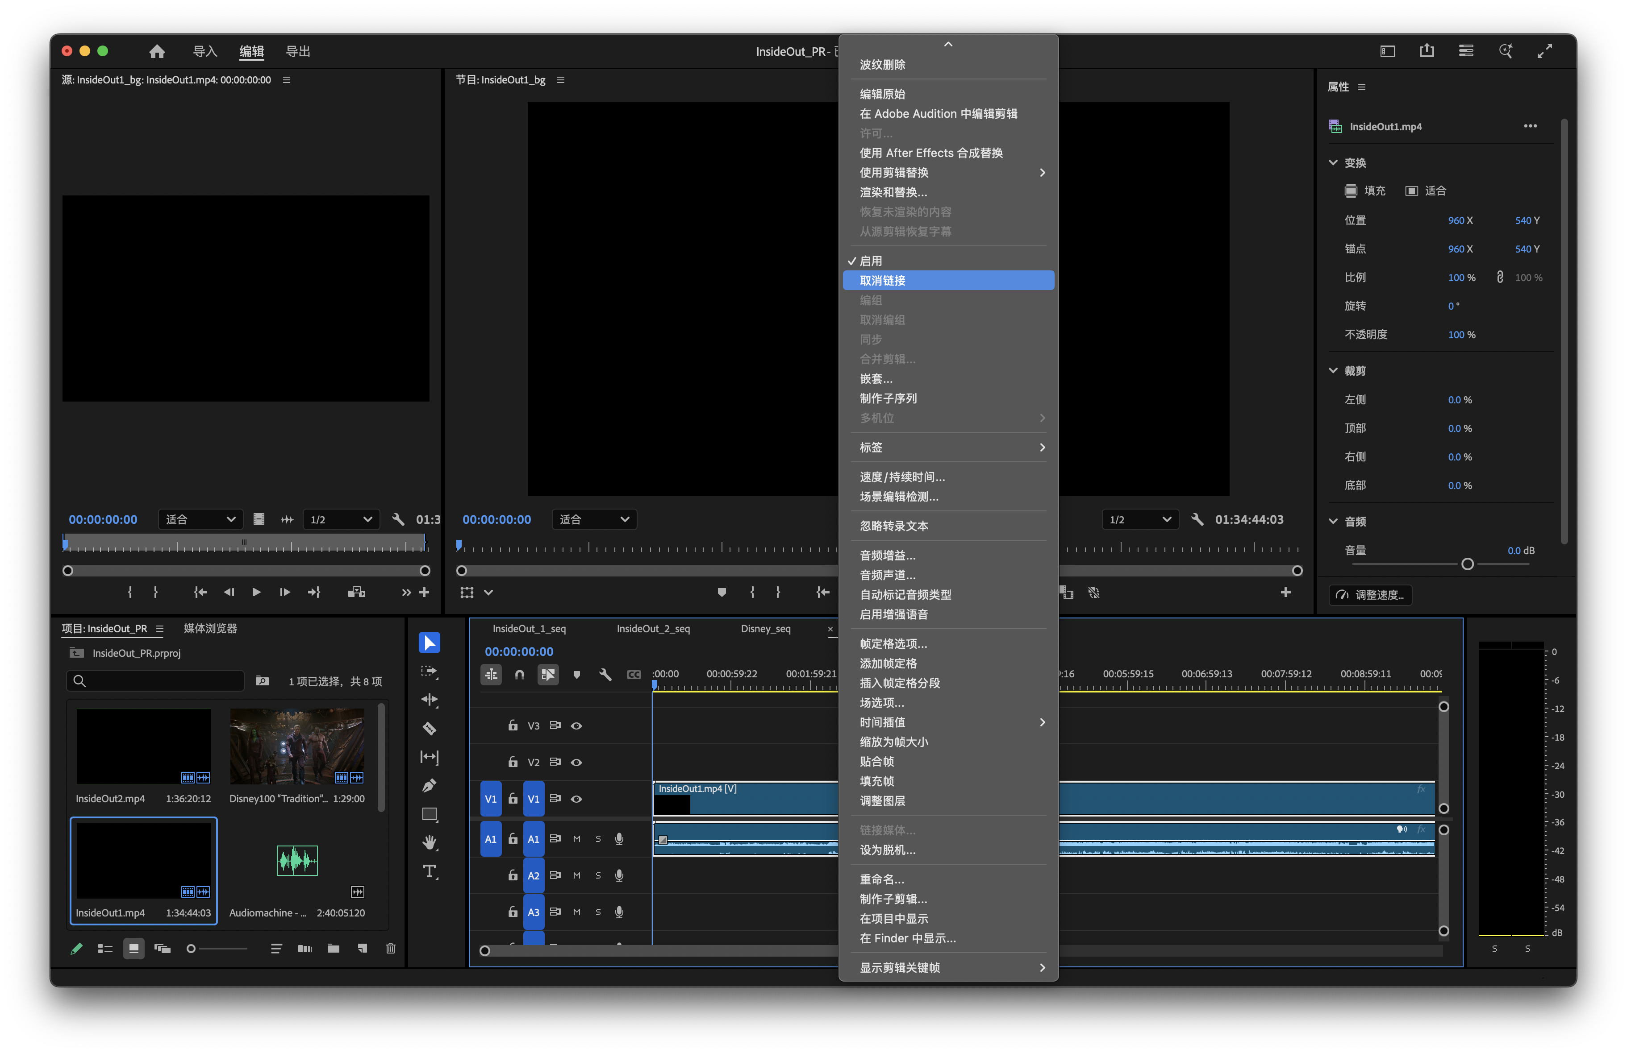
Task: Create new bin folder icon
Action: pyautogui.click(x=334, y=949)
